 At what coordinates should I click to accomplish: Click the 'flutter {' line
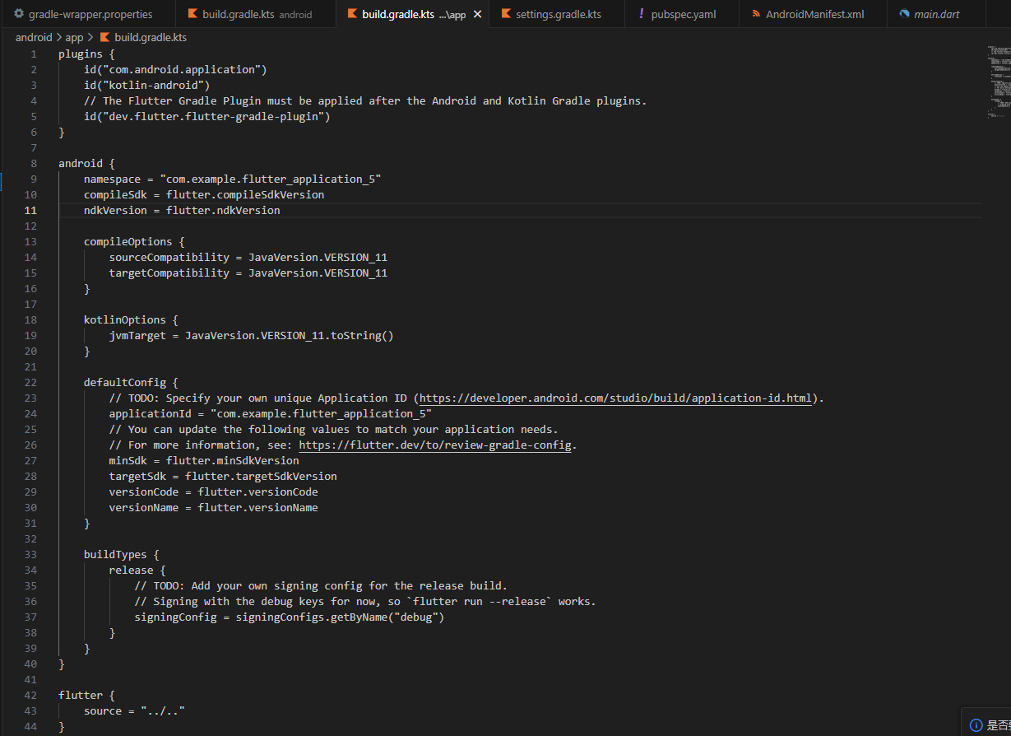click(x=86, y=696)
